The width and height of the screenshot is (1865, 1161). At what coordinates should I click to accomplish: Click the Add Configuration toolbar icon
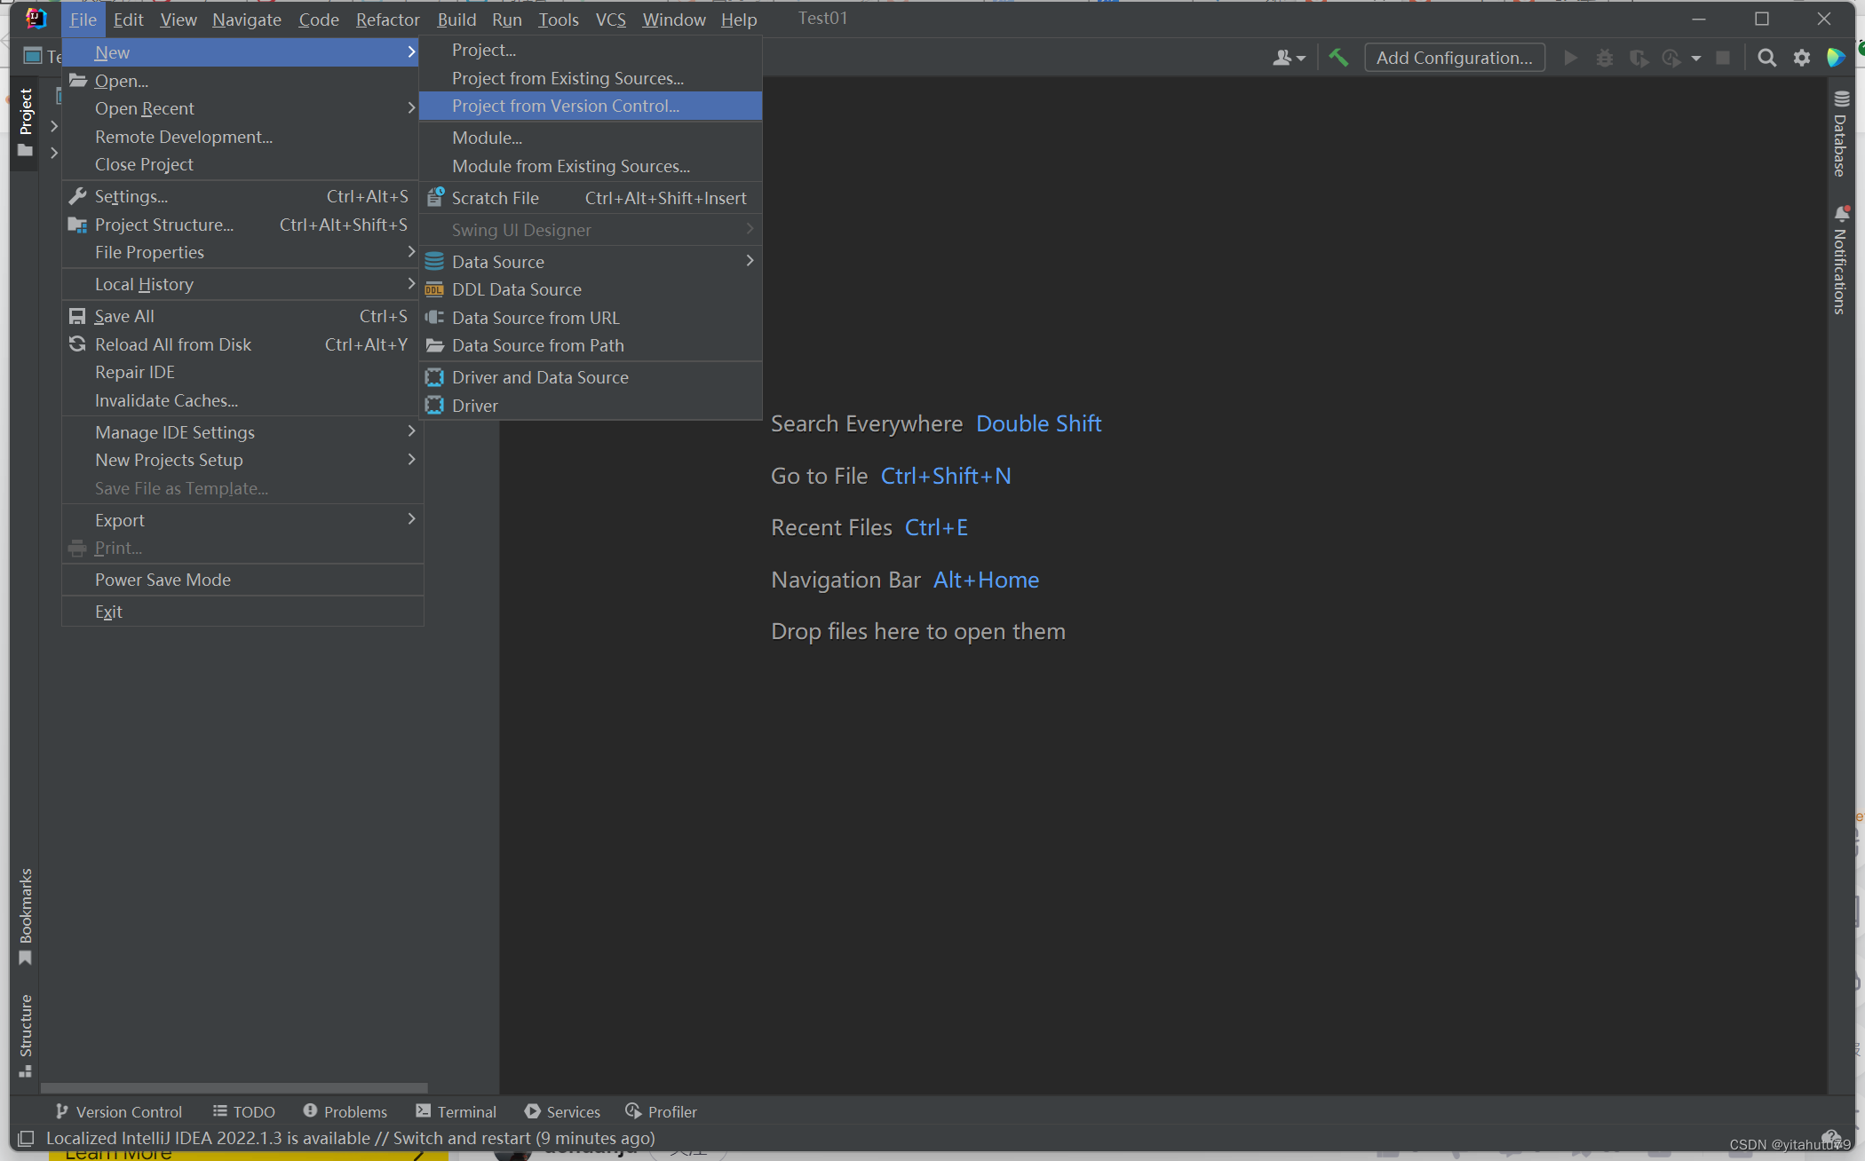coord(1456,56)
